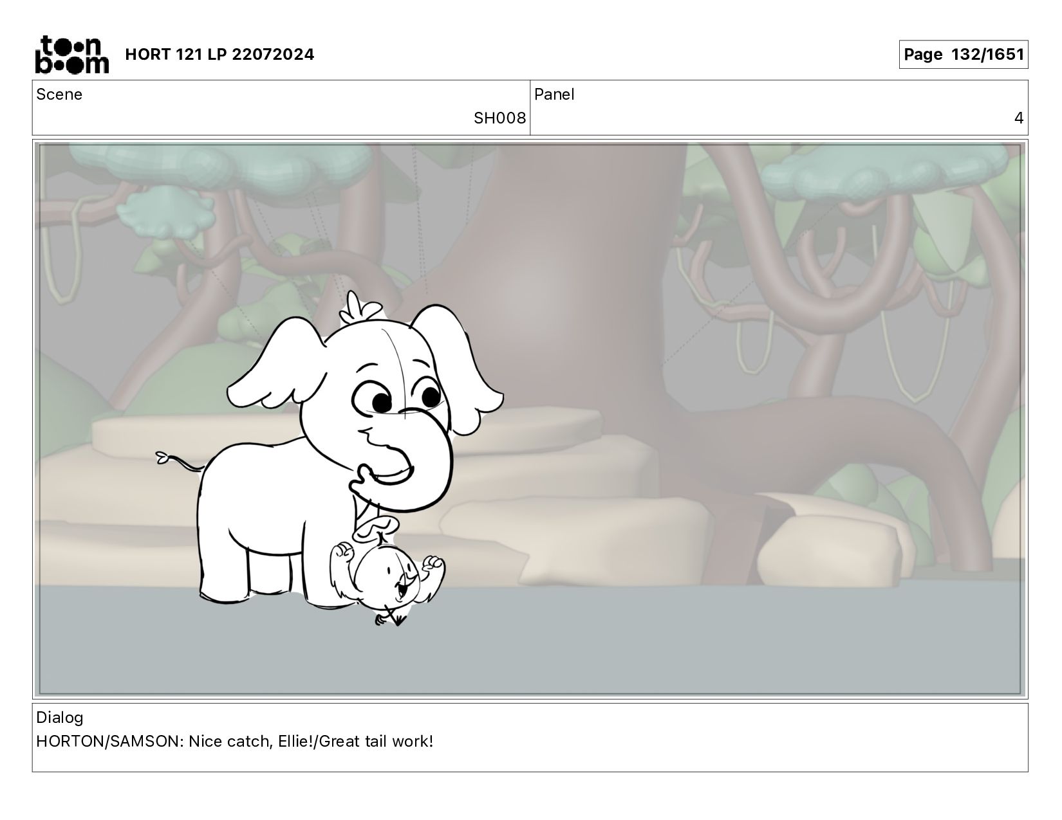Select the title text "HORT 121 LP 22072024"
Image resolution: width=1062 pixels, height=820 pixels.
(x=219, y=55)
